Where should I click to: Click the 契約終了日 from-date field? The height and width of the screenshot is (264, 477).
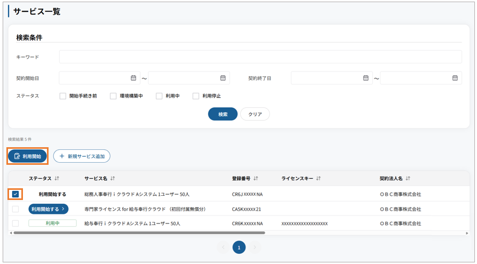(331, 78)
